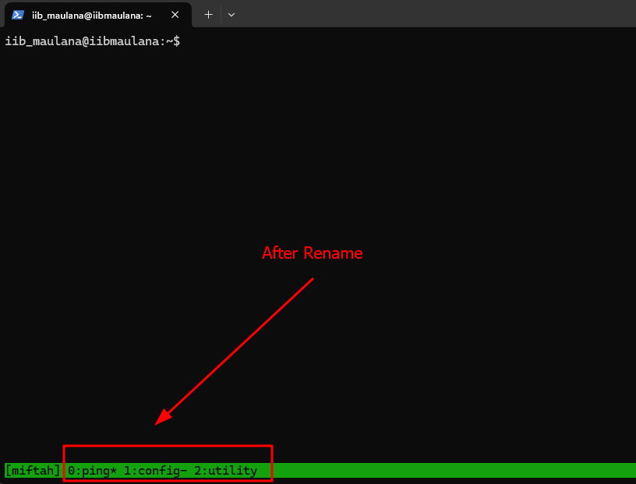Click the green tmux status bar
The width and height of the screenshot is (636, 484).
(429, 471)
